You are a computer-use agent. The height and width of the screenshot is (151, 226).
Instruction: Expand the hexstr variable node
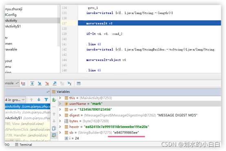pos(60,127)
